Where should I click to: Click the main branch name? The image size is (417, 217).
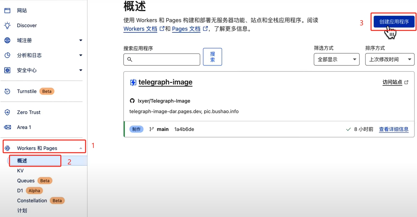(x=163, y=129)
